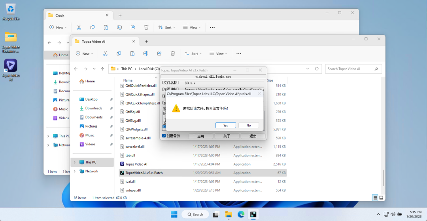Add a new tab in the Crack window
This screenshot has width=427, height=221.
(120, 15)
